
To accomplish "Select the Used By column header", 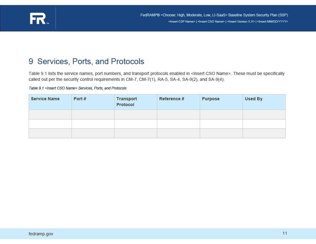I will coord(254,99).
